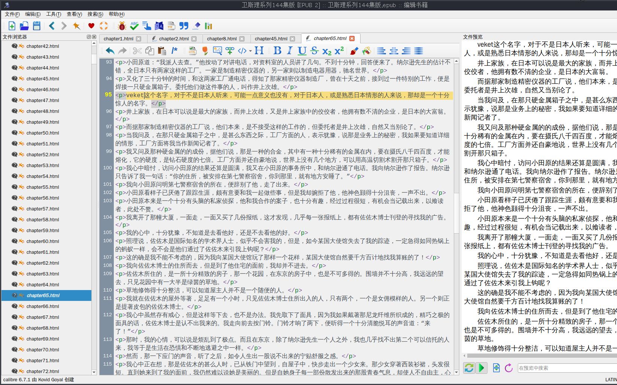Image resolution: width=617 pixels, height=385 pixels.
Task: Redo the edit in editor toolbar
Action: 122,50
